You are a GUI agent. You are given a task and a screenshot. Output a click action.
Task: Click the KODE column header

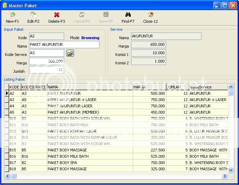15,87
